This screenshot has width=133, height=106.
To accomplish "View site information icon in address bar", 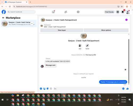I will click(x=14, y=7).
